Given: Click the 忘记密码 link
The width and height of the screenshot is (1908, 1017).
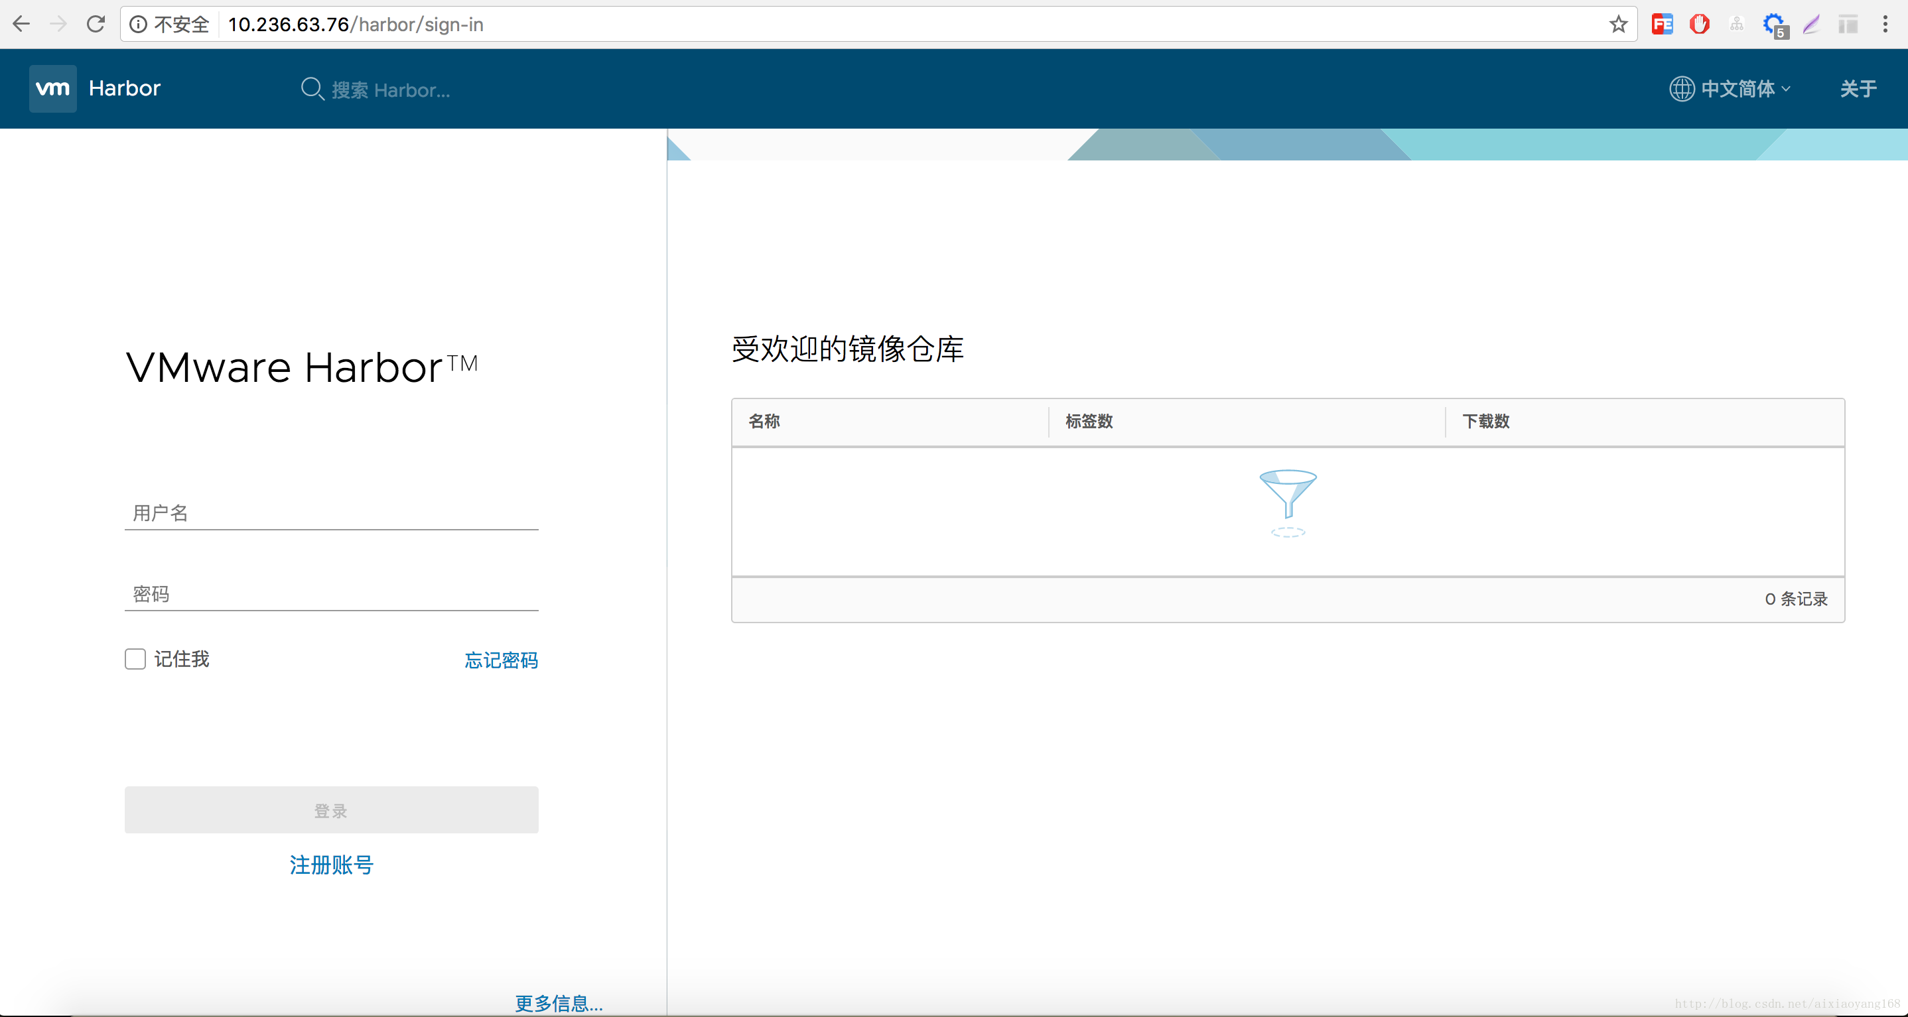Looking at the screenshot, I should coord(502,660).
